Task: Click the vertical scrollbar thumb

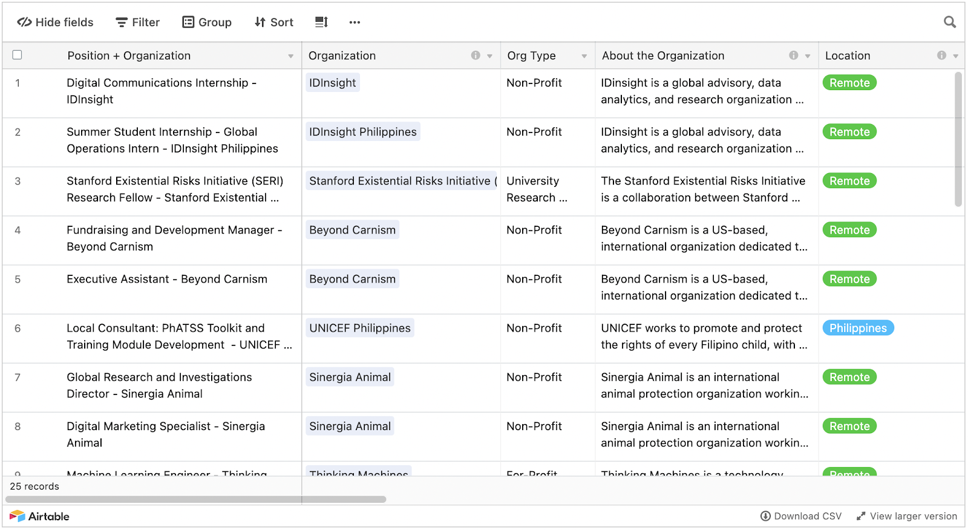Action: click(958, 139)
